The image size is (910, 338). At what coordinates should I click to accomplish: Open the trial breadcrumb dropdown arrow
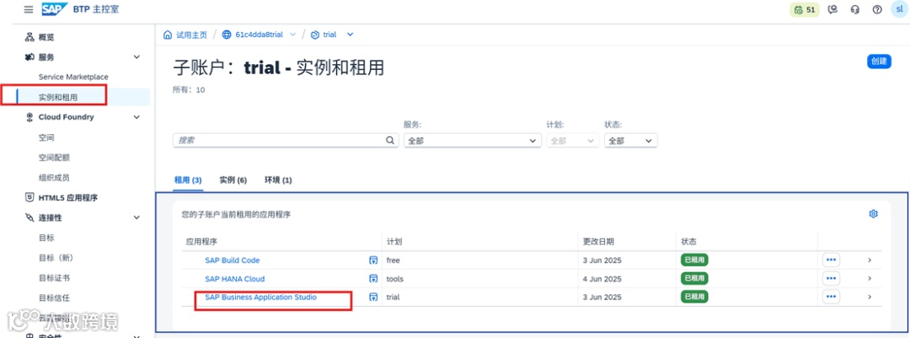pyautogui.click(x=350, y=35)
